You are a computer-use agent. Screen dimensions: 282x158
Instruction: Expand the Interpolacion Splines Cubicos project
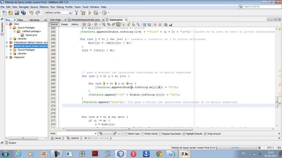click(x=7, y=43)
